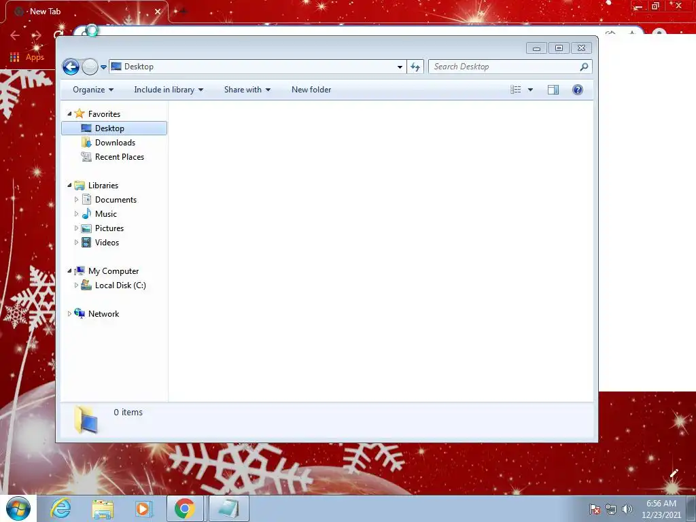Select Libraries in navigation pane
This screenshot has height=522, width=696.
point(103,186)
